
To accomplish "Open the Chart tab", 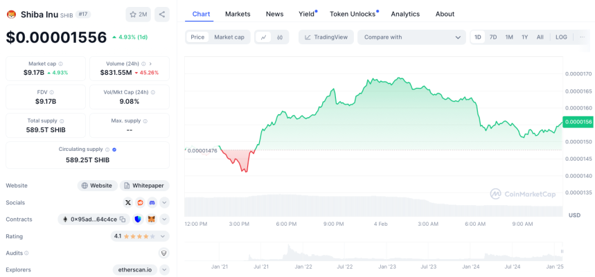I will click(201, 14).
